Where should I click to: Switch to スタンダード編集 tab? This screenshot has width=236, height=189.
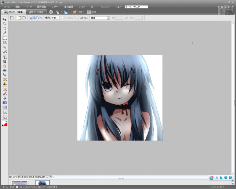point(13,12)
